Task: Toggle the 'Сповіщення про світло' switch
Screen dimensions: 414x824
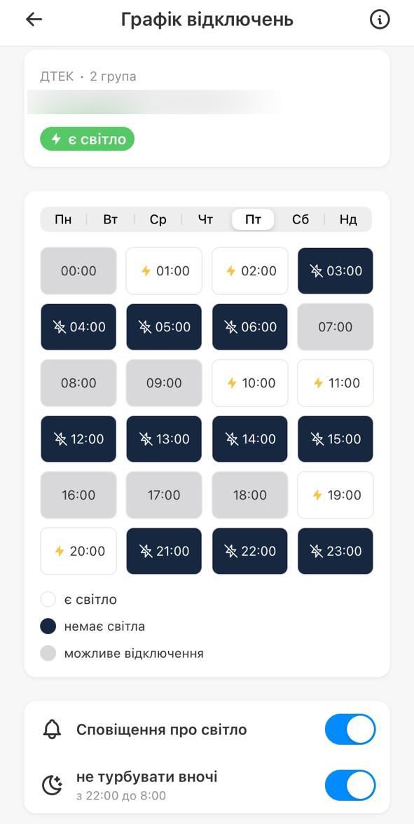Action: 350,729
